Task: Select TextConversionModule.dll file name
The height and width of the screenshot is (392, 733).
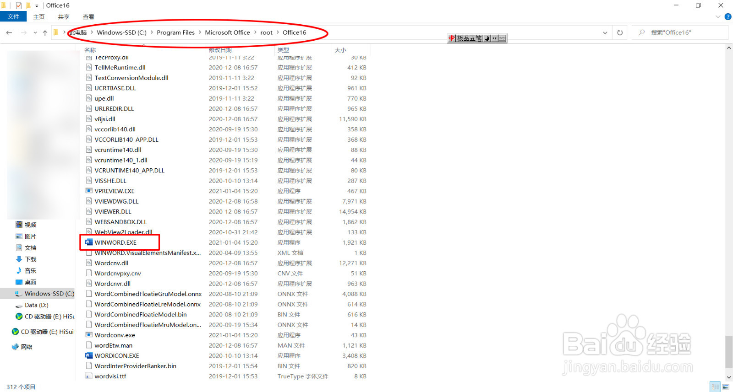Action: [131, 78]
